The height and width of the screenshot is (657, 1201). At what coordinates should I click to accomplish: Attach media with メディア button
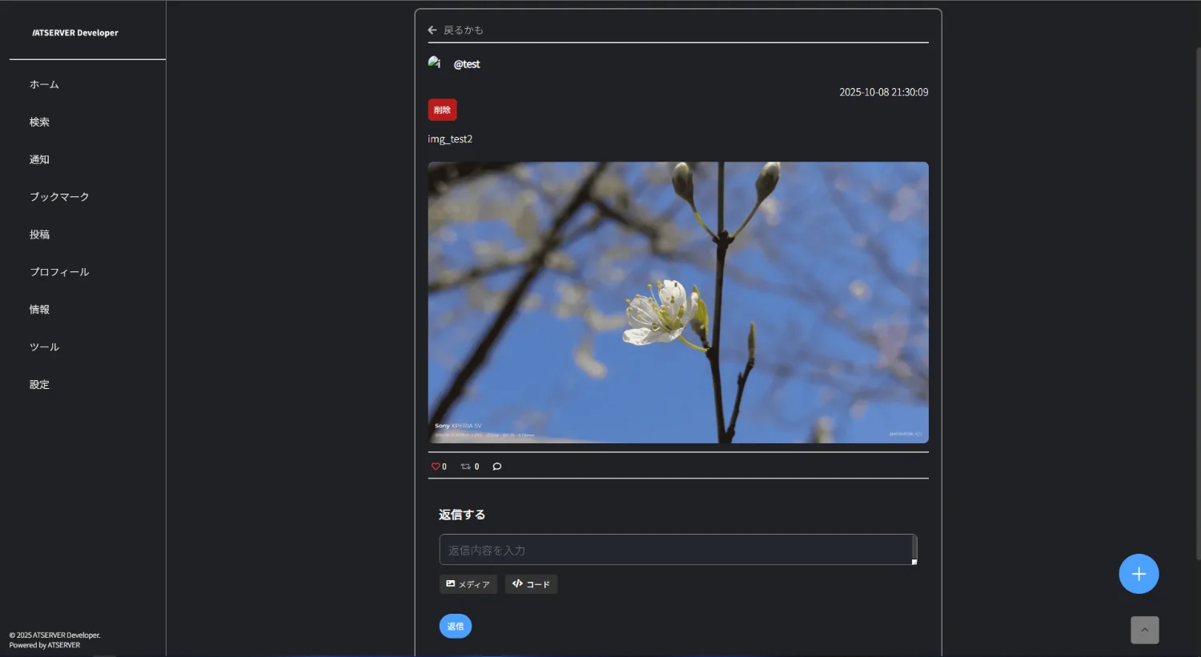click(468, 584)
